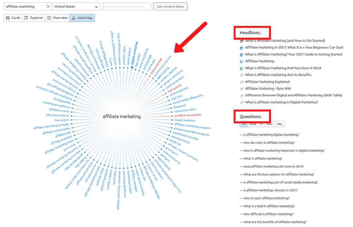The width and height of the screenshot is (353, 227).
Task: Click question 'What is affiliate marketing?'
Action: (263, 158)
